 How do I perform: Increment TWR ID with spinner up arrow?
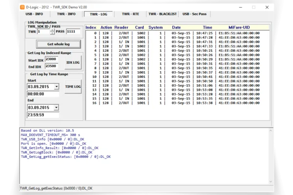(x=52, y=30)
